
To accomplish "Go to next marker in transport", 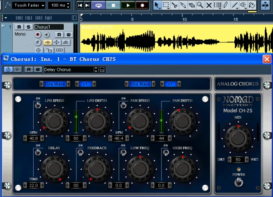I will point(87,5).
